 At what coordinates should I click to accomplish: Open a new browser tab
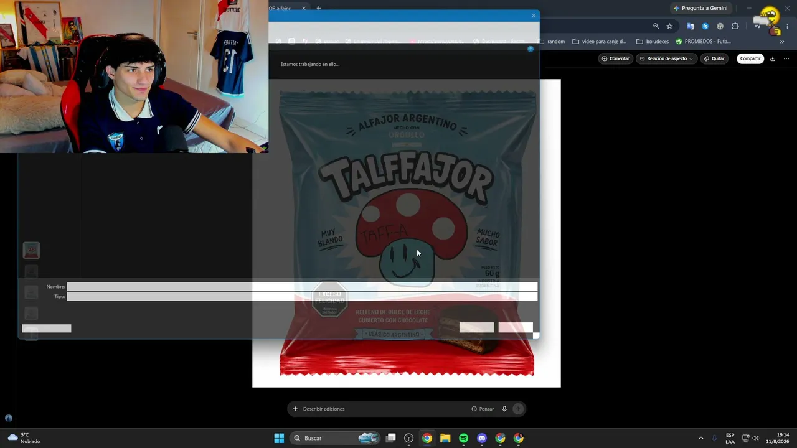coord(319,8)
